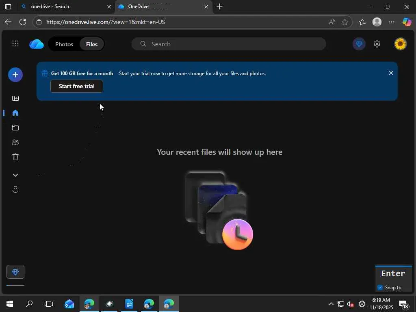This screenshot has width=416, height=312.
Task: Refresh the page
Action: pos(23,22)
